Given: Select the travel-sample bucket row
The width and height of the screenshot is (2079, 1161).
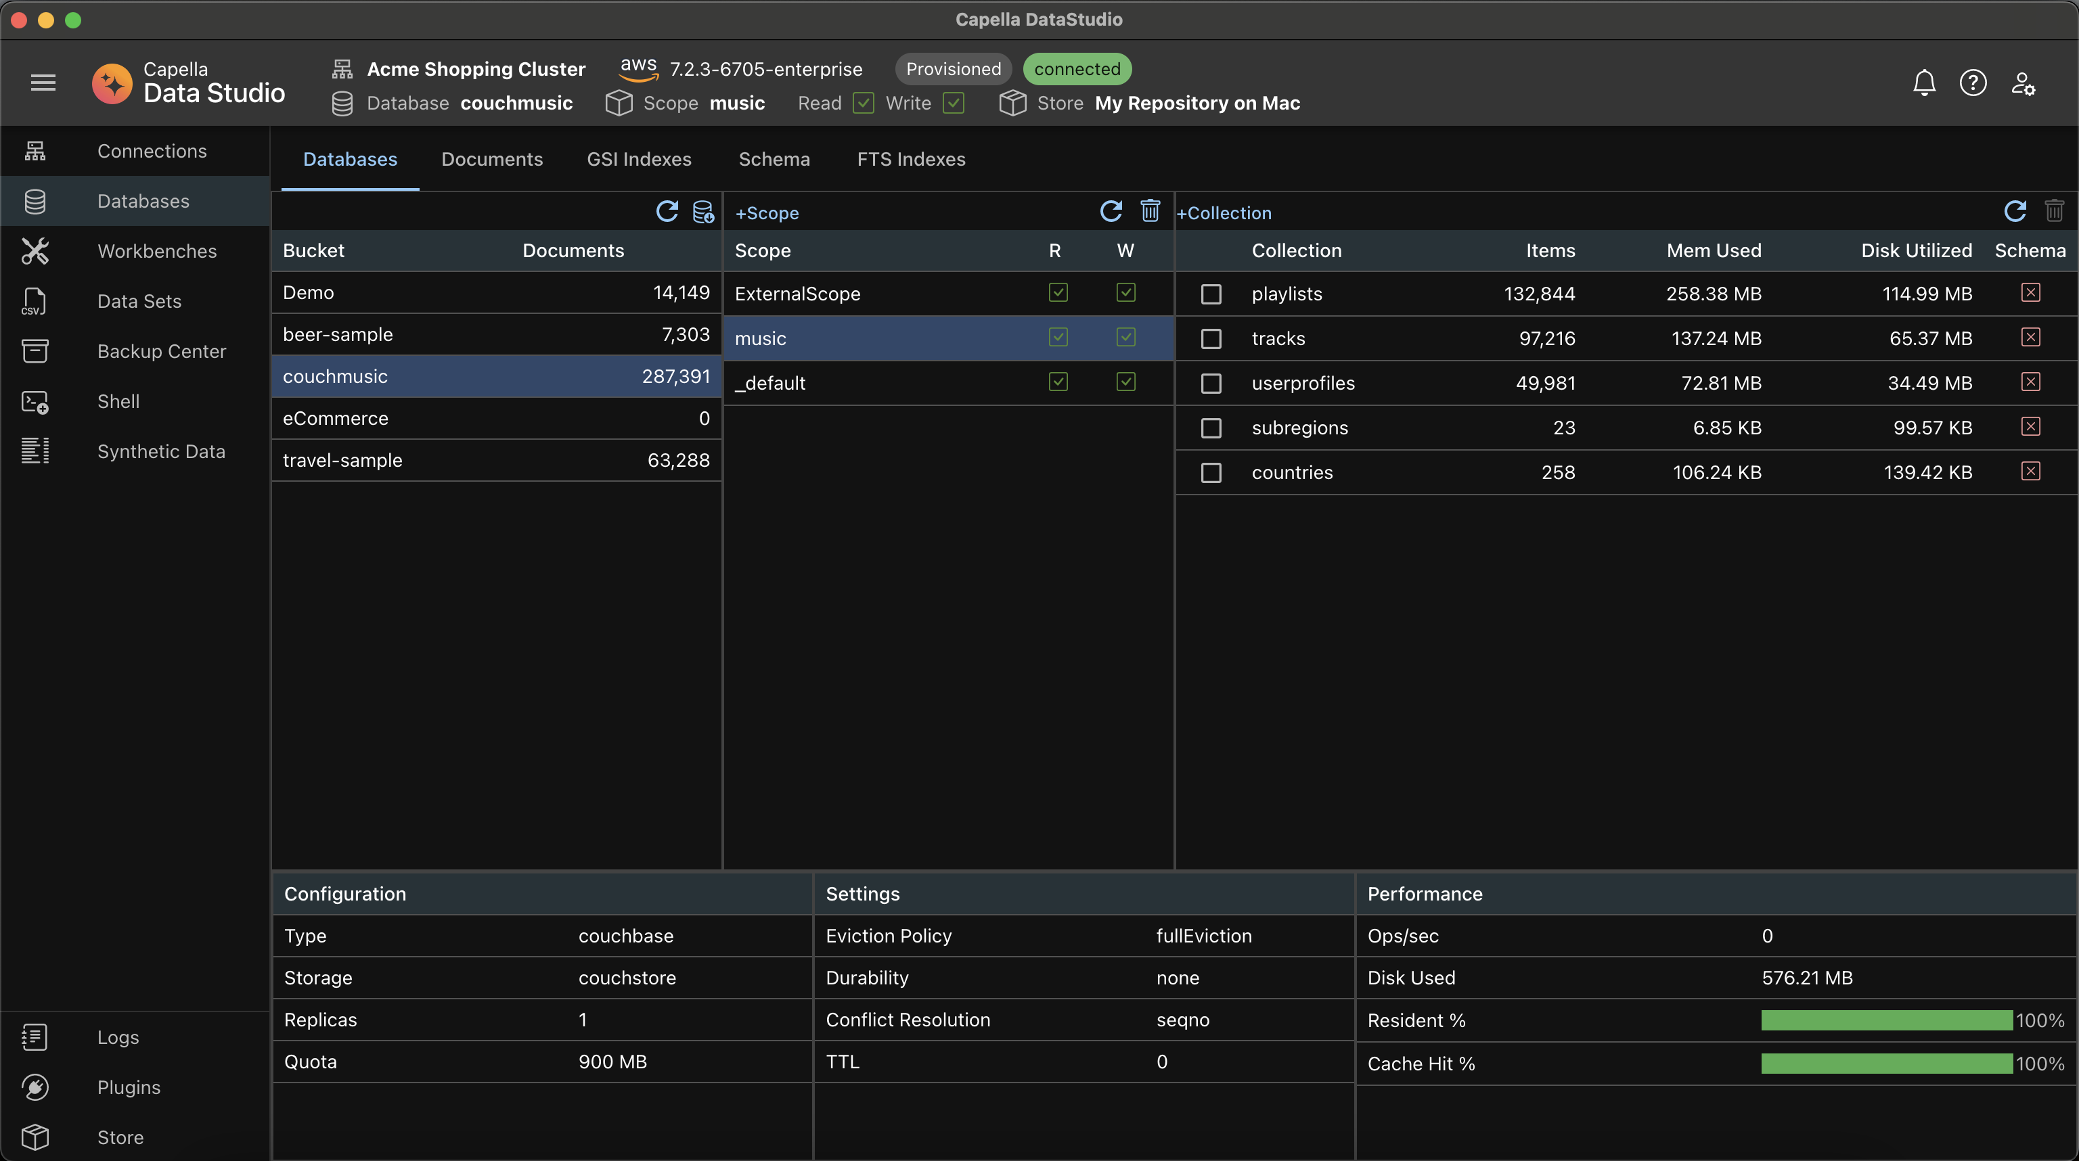Looking at the screenshot, I should 495,460.
